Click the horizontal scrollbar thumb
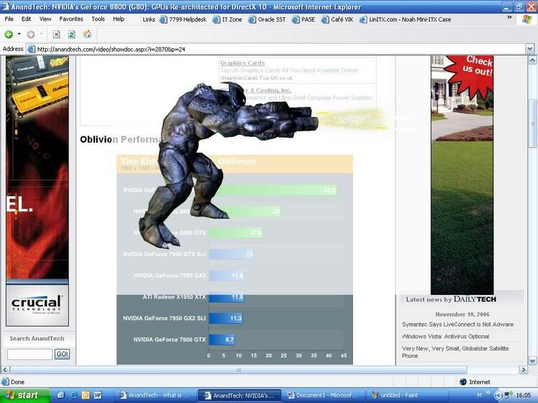 click(239, 370)
